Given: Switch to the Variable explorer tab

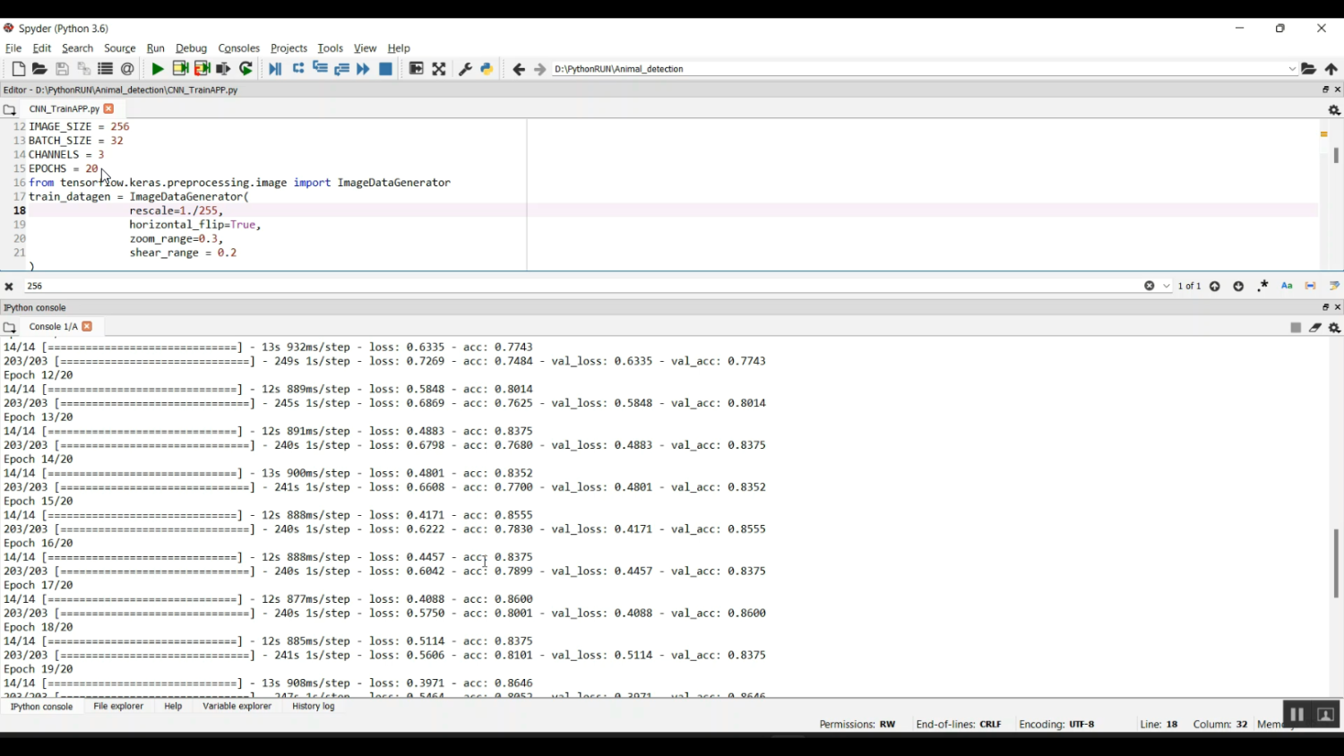Looking at the screenshot, I should point(237,707).
